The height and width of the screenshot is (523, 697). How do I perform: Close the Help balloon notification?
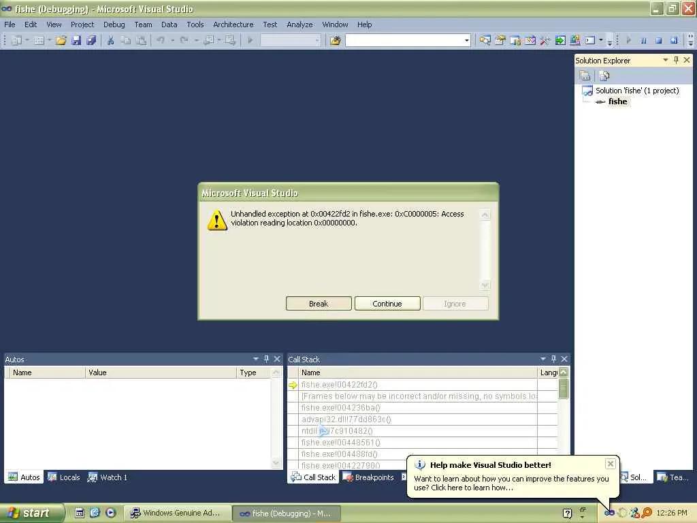pos(611,464)
